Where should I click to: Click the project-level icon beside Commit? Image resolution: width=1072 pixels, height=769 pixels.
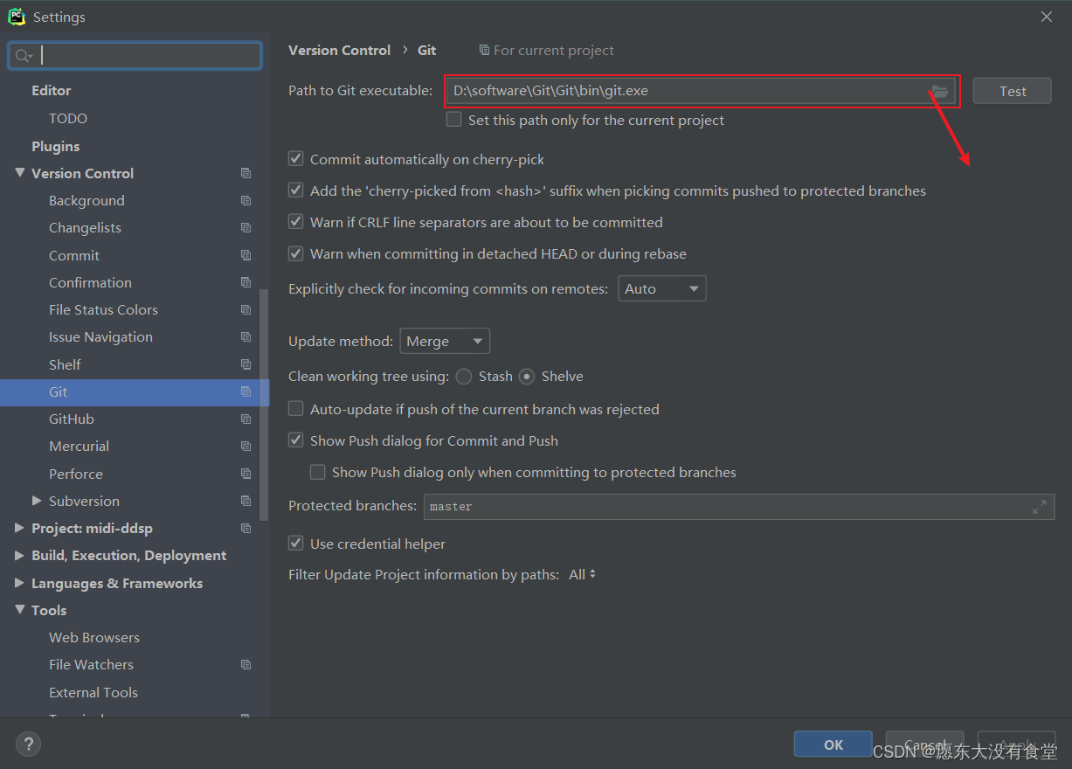point(246,255)
